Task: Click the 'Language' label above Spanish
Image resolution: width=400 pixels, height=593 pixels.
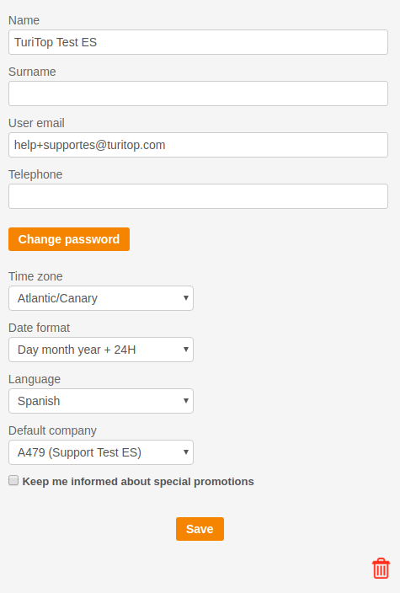Action: (x=35, y=379)
